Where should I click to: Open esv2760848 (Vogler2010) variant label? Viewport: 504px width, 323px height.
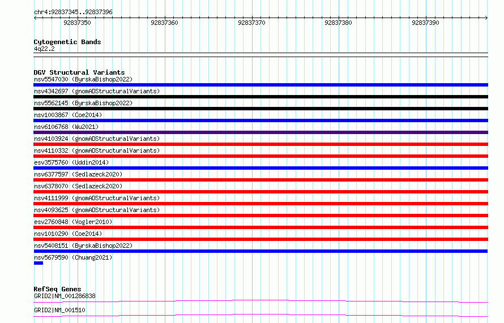[73, 222]
